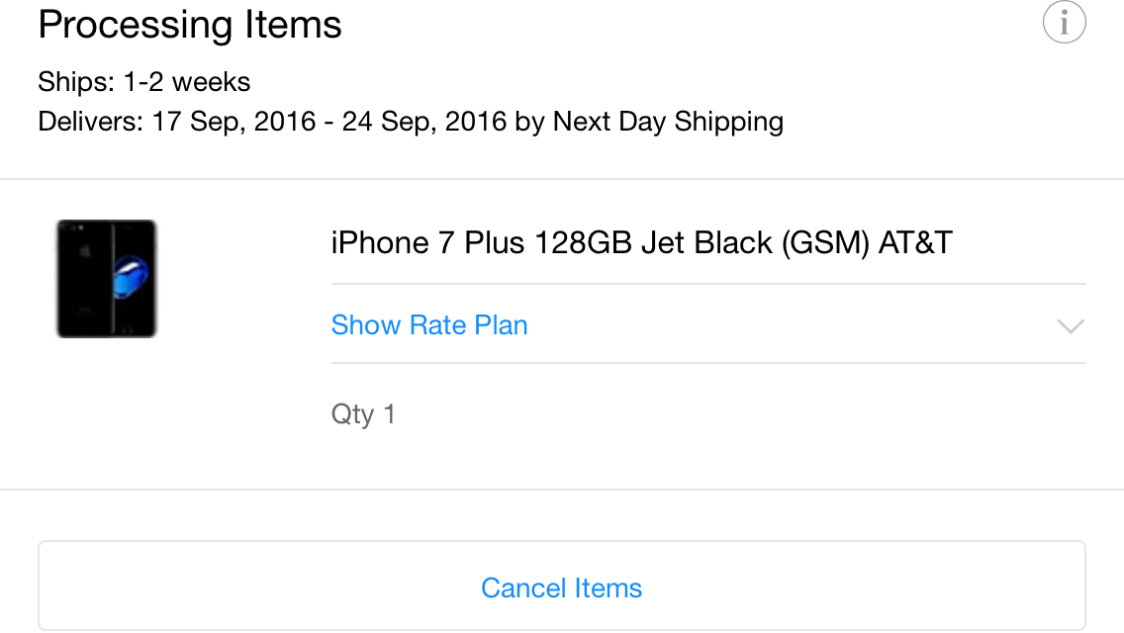The height and width of the screenshot is (633, 1124).
Task: Open the info icon next to Processing Items
Action: [1064, 22]
